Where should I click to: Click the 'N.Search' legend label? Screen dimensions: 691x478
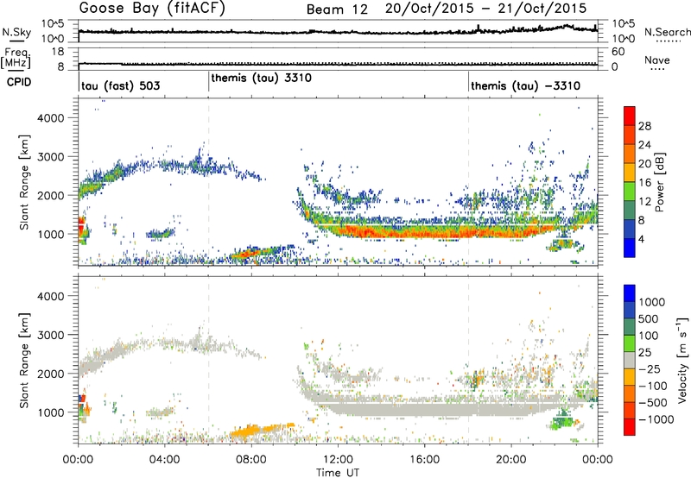click(667, 32)
